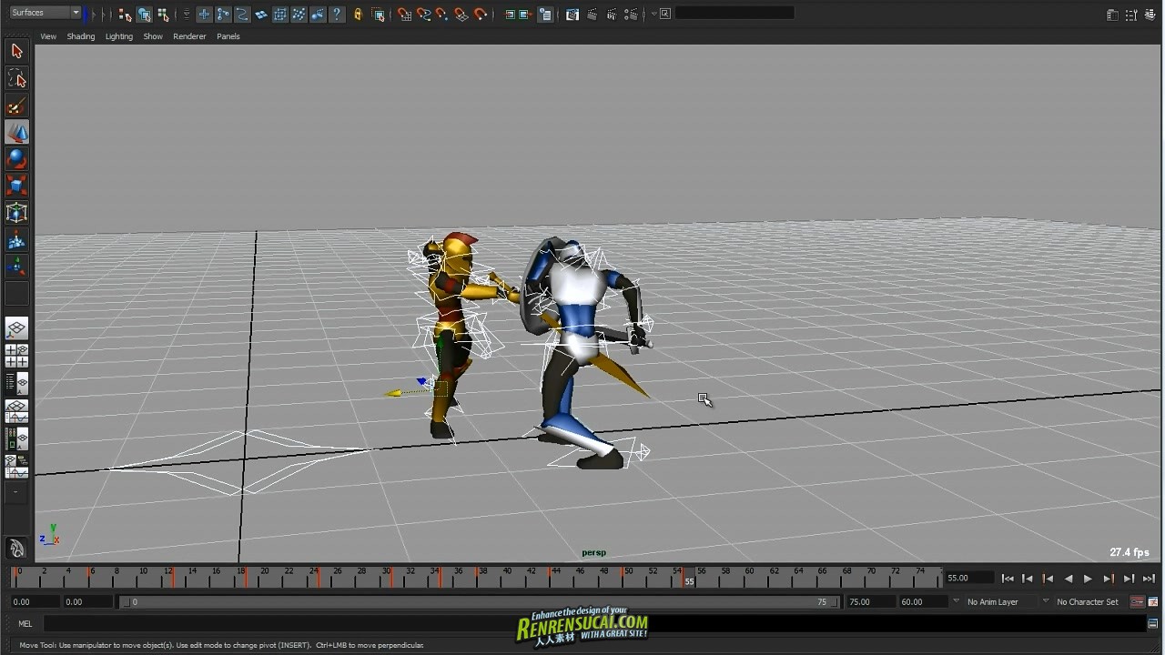Activate the Move tool cone icon

(x=16, y=132)
